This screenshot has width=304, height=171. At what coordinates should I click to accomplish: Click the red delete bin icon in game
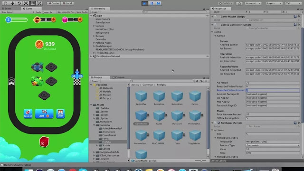point(44,142)
